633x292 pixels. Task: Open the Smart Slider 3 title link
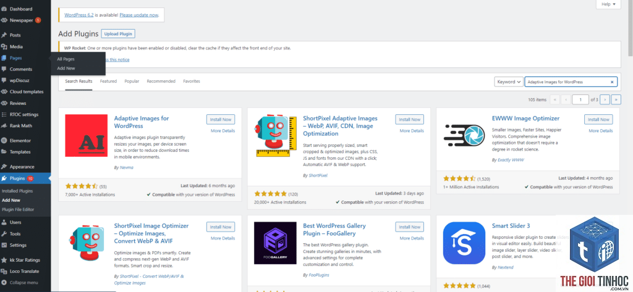click(x=511, y=226)
